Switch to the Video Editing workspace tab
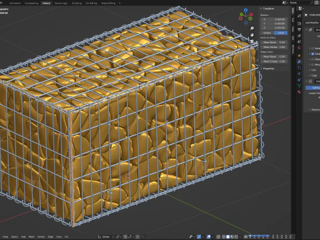 point(108,3)
